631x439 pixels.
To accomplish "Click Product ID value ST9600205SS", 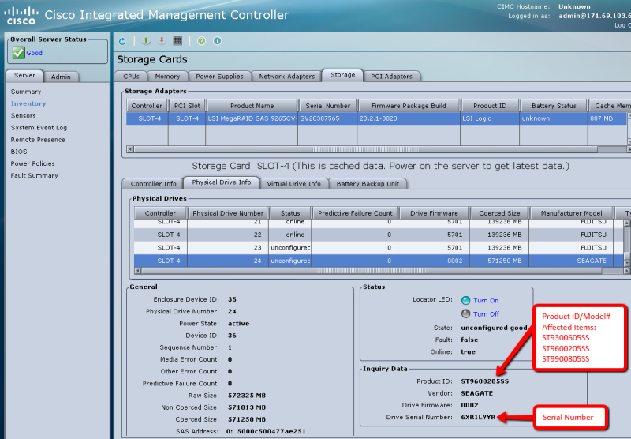I will pos(484,381).
